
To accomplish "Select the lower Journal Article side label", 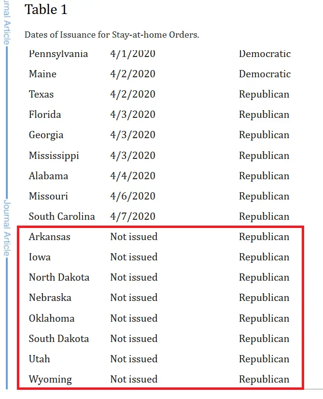I will (7, 228).
